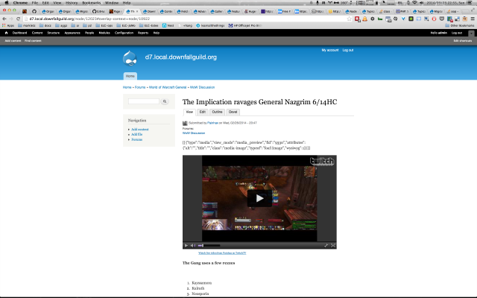The height and width of the screenshot is (298, 477).
Task: Open the Apps bookmarks shortcut
Action: (8, 25)
